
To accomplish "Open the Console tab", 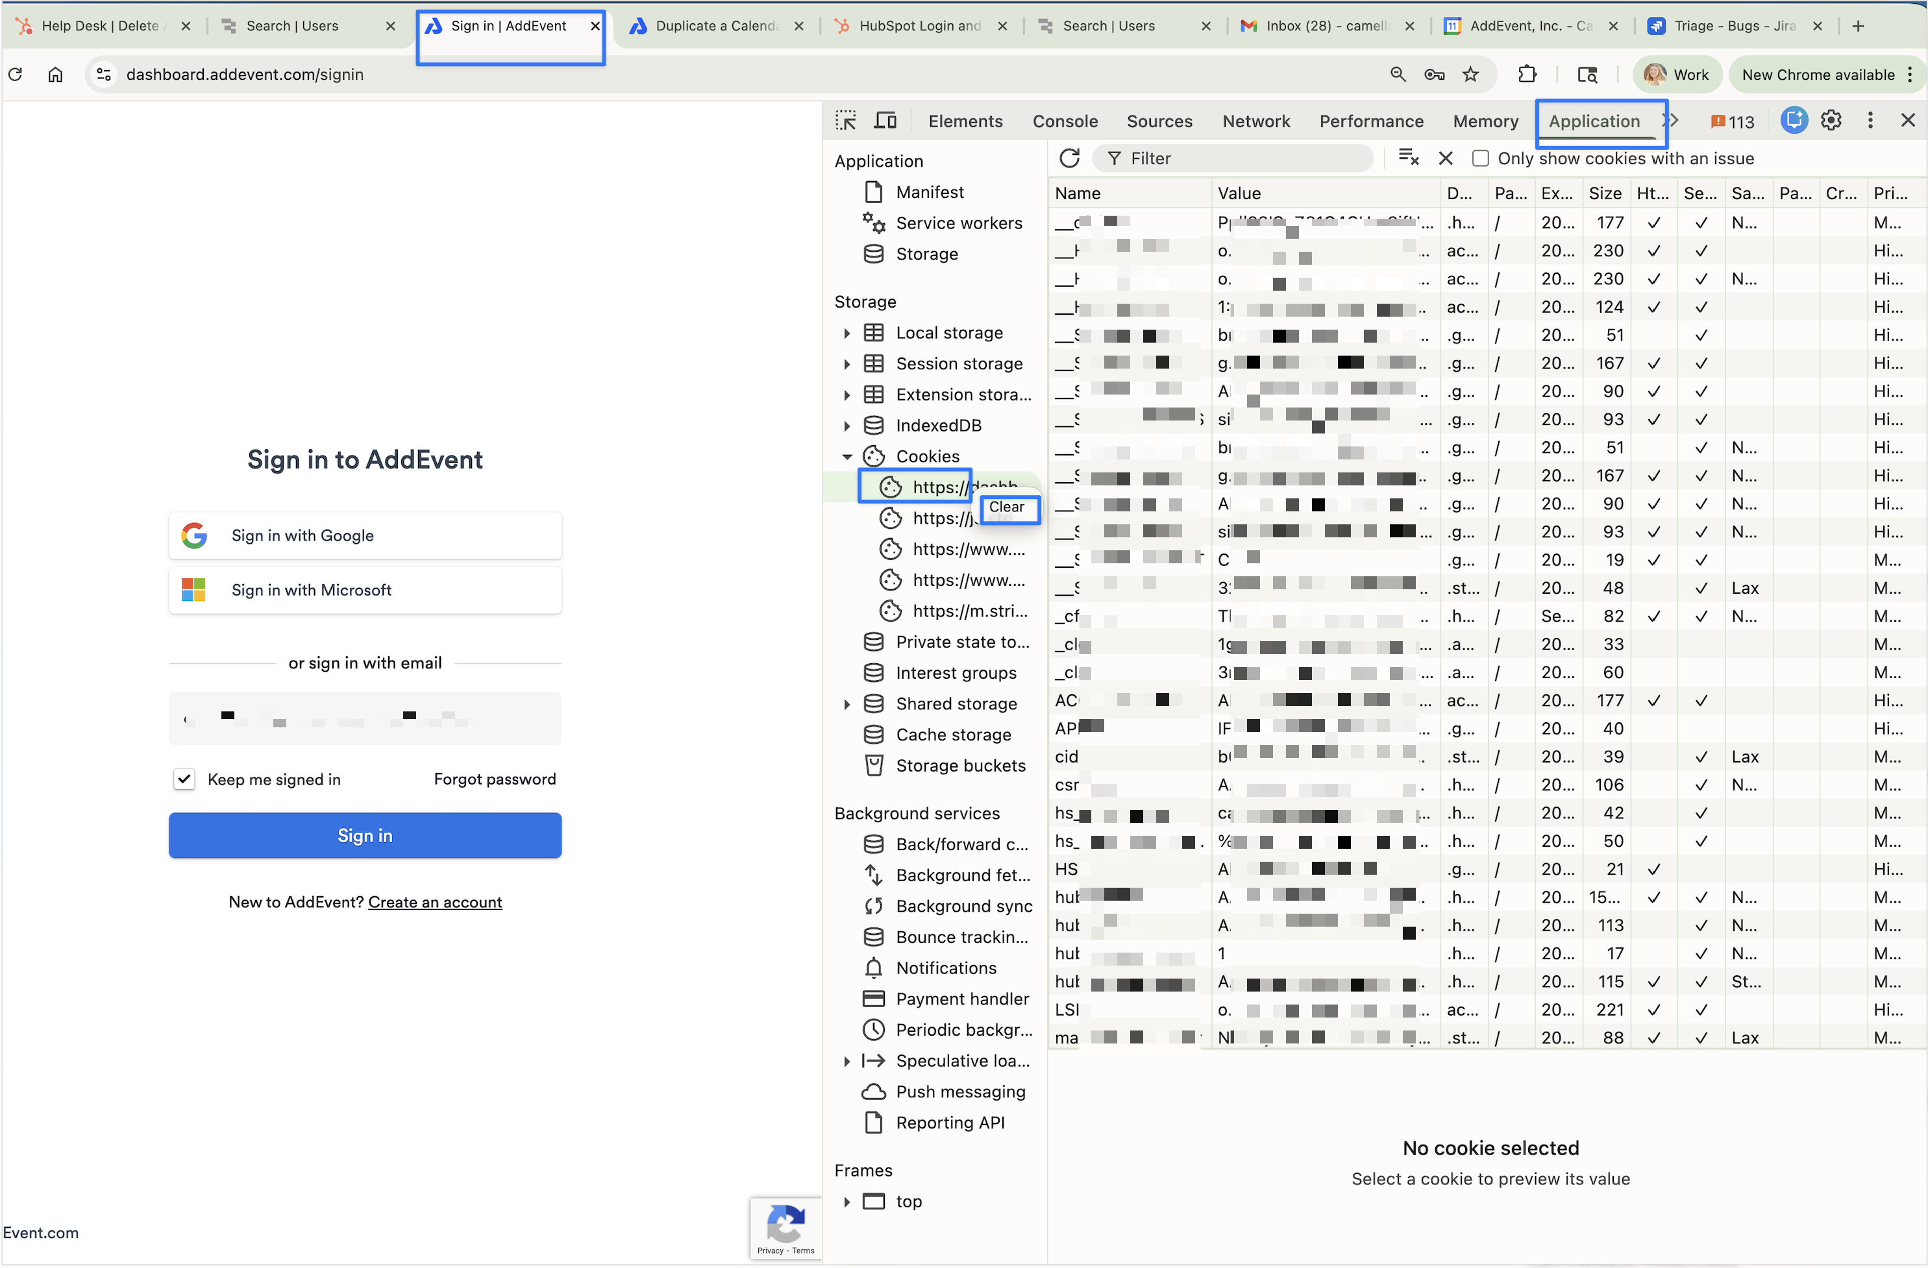I will point(1065,121).
